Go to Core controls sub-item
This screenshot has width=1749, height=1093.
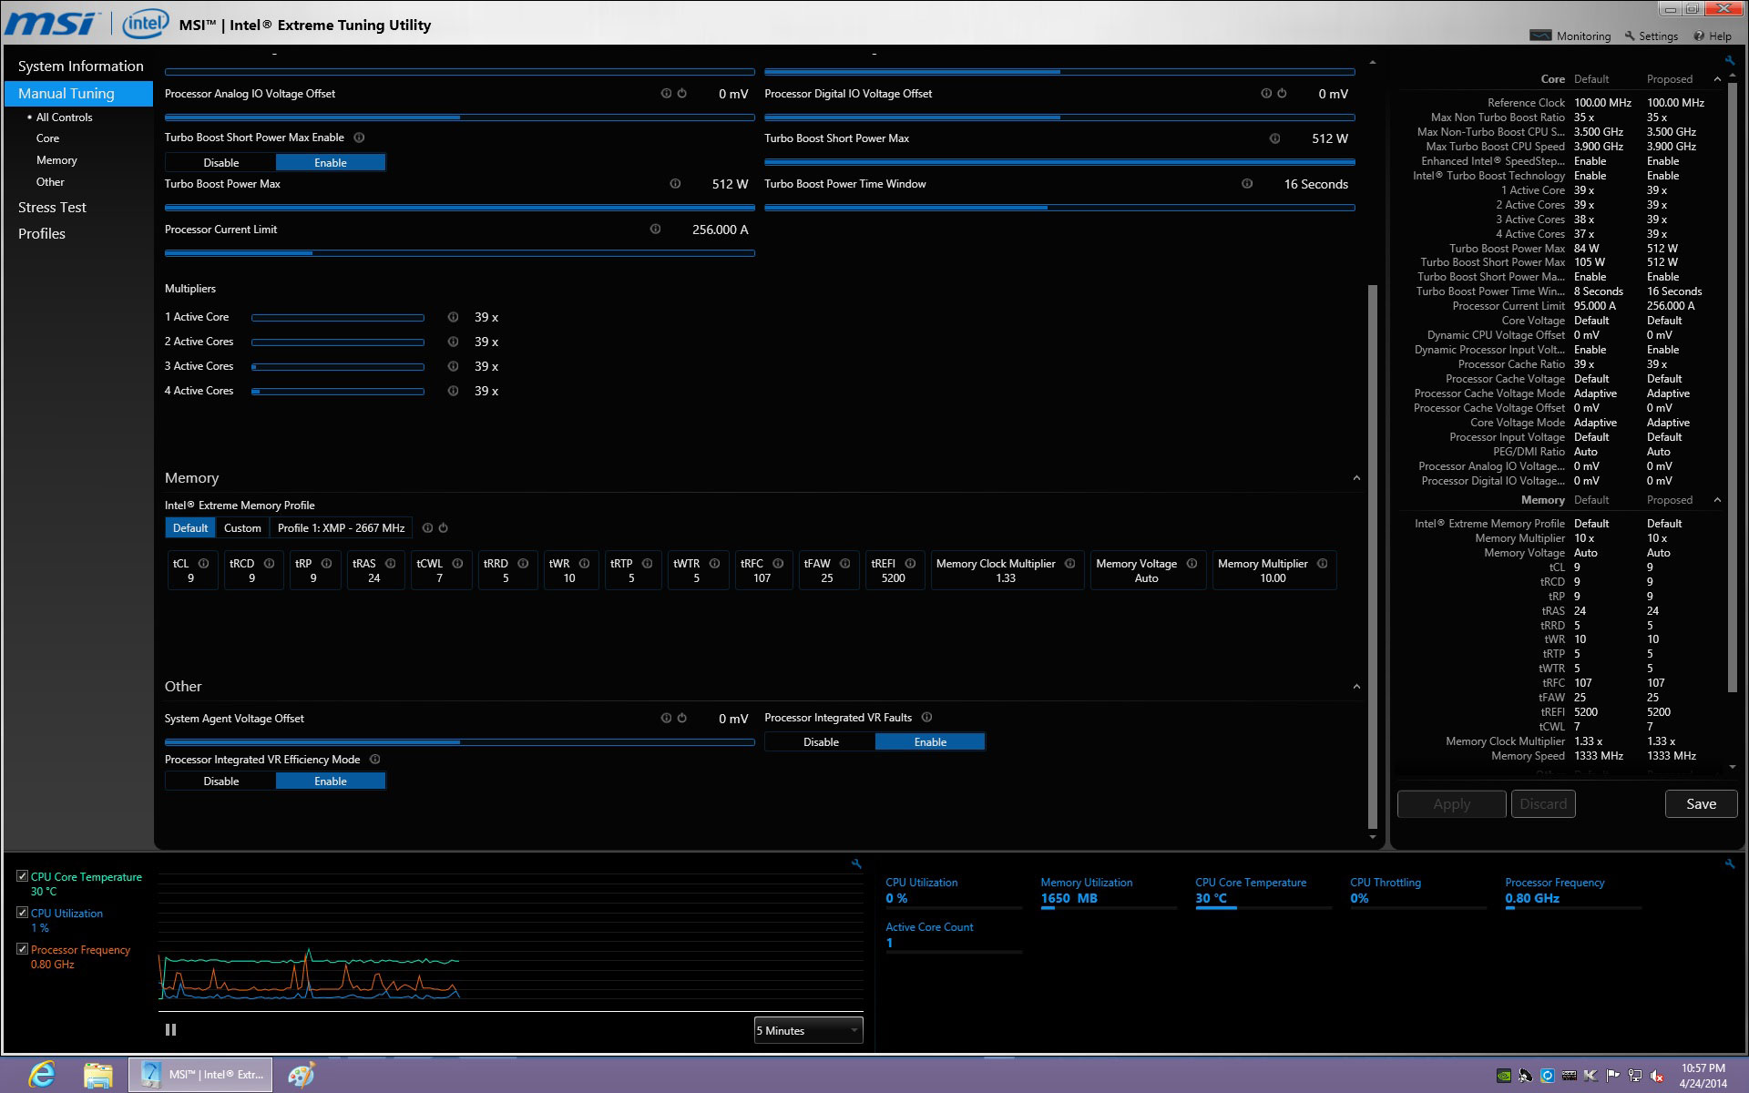click(x=47, y=138)
